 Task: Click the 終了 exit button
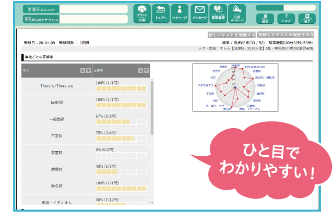pos(307,19)
